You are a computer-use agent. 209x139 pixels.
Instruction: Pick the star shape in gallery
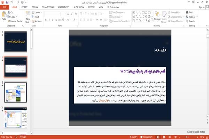(149, 21)
